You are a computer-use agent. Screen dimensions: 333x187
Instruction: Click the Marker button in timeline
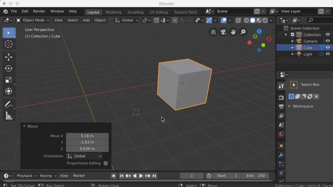[x=79, y=176]
